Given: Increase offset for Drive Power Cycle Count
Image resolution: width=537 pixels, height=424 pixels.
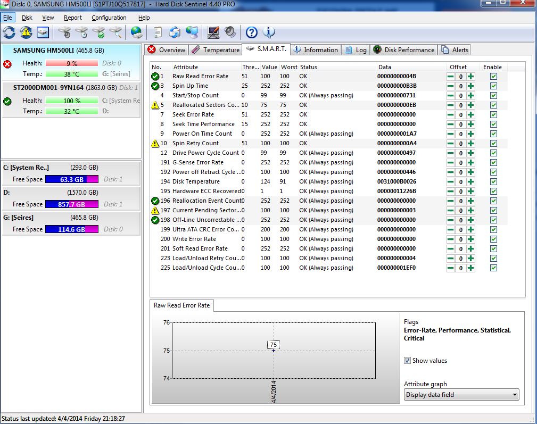Looking at the screenshot, I should click(471, 153).
